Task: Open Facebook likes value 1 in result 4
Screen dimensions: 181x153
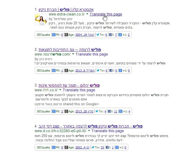Action: (x=113, y=147)
